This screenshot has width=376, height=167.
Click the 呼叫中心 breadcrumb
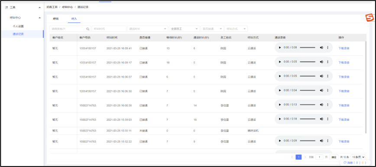(x=68, y=7)
